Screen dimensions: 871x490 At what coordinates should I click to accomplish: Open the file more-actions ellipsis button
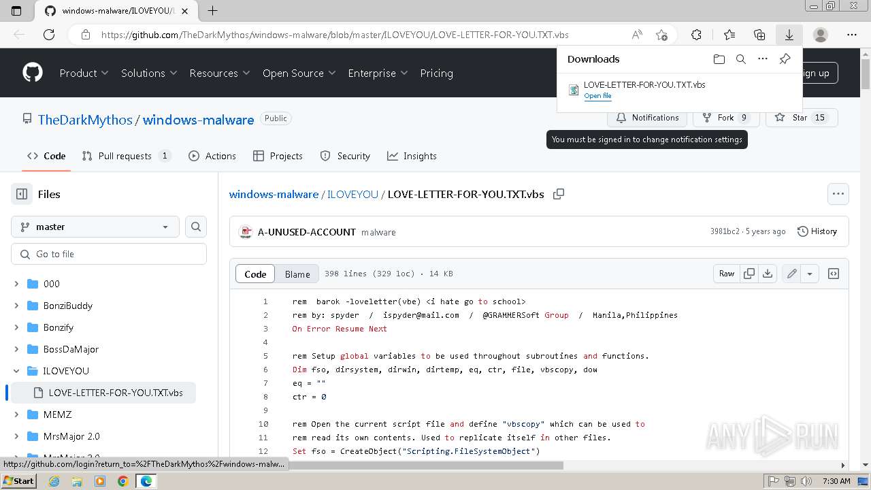838,194
